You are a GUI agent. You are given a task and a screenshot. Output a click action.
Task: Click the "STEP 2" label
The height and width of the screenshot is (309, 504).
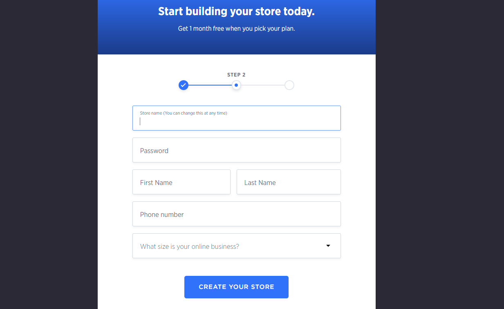[x=236, y=75]
